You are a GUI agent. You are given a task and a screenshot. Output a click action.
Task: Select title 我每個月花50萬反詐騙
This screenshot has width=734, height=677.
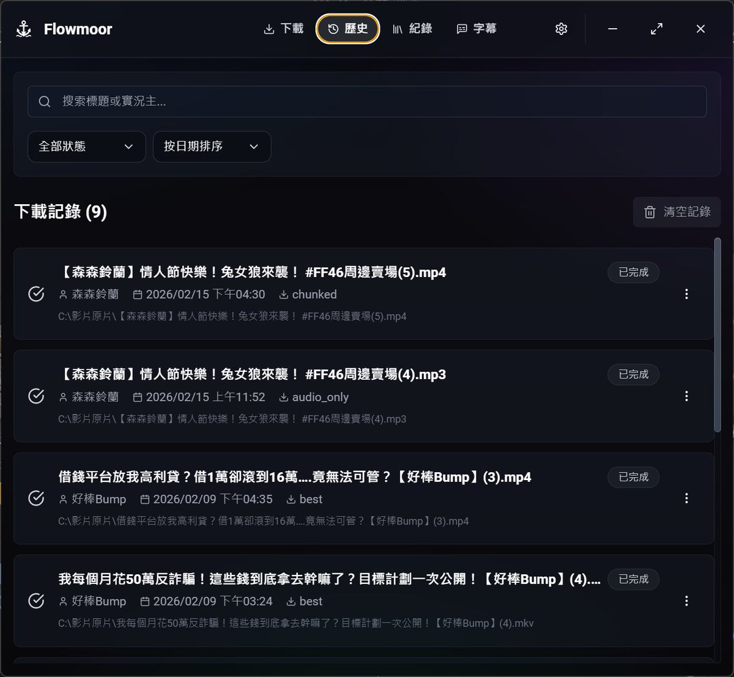[329, 579]
